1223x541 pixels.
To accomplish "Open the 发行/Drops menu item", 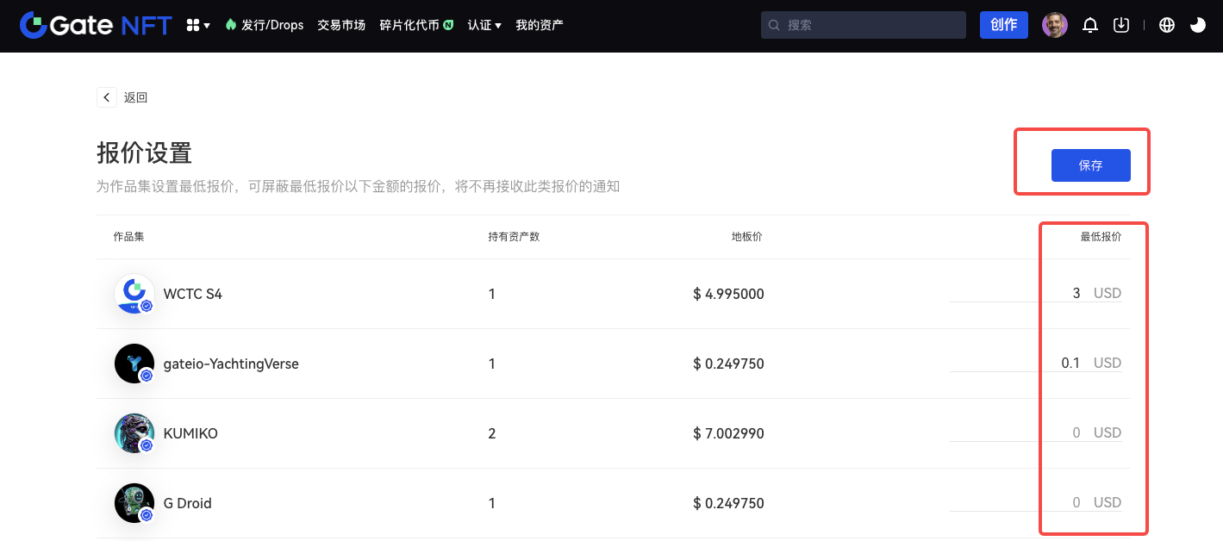I will (265, 25).
